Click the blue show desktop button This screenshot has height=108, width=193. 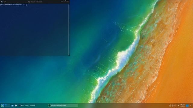(x=187, y=106)
